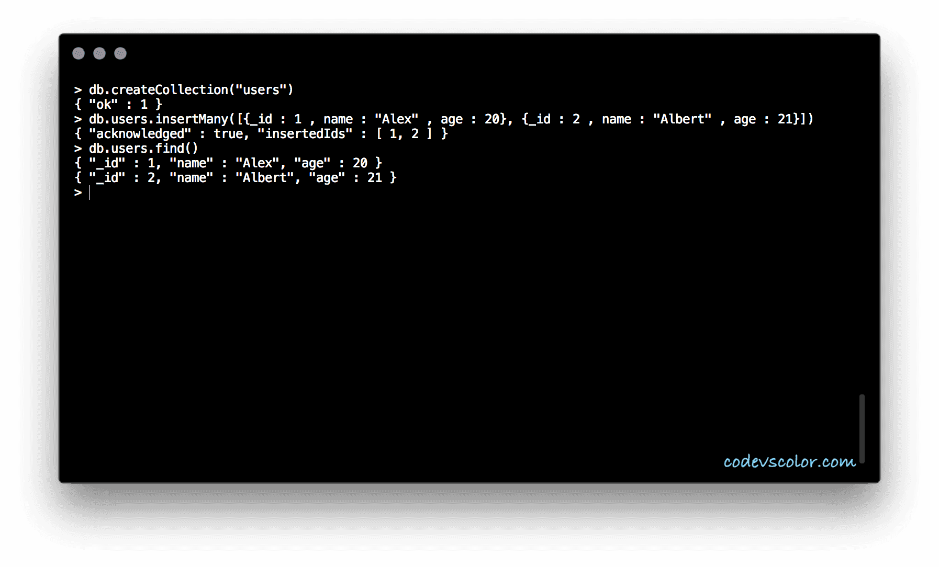The width and height of the screenshot is (939, 567).
Task: Click the vertical scrollbar thumb at right
Action: 862,429
